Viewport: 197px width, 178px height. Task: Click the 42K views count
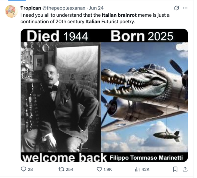[145, 169]
